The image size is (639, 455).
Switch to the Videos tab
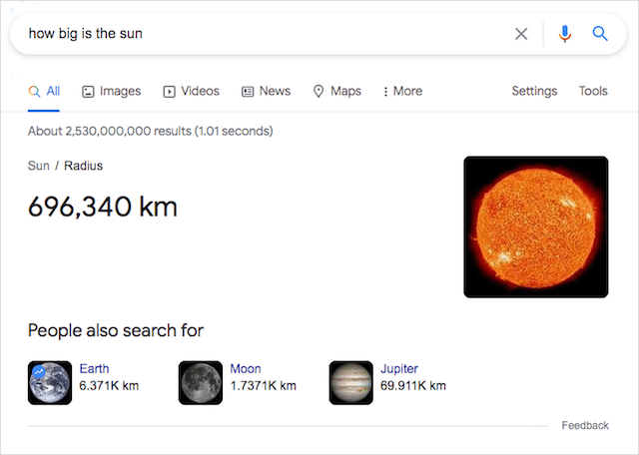pos(191,91)
